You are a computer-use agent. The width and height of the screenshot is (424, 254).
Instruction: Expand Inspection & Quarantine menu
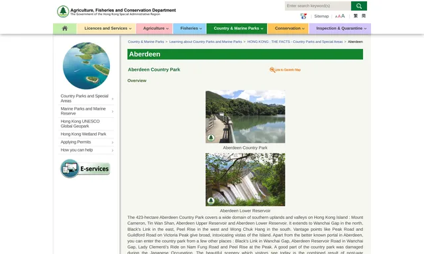pos(340,28)
